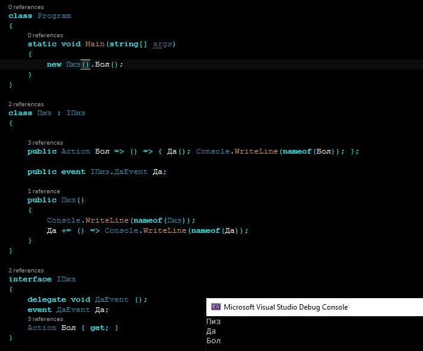Image resolution: width=423 pixels, height=351 pixels.
Task: Open "3 references" lens above public Action Бол
Action: pyautogui.click(x=45, y=143)
